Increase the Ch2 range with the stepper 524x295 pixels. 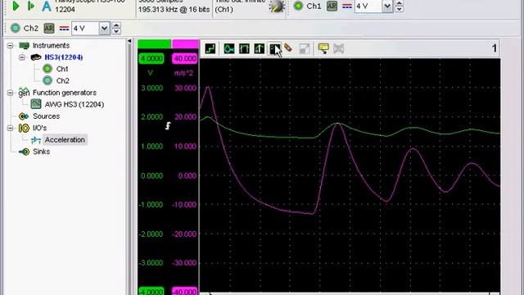pyautogui.click(x=116, y=25)
